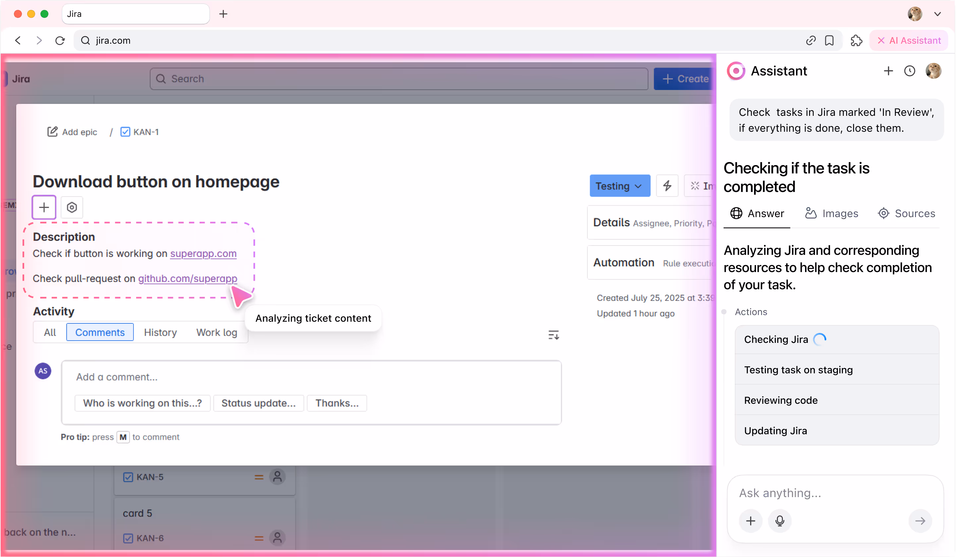Viewport: 978px width, 557px height.
Task: Click the Jira logo in header
Action: 17,79
